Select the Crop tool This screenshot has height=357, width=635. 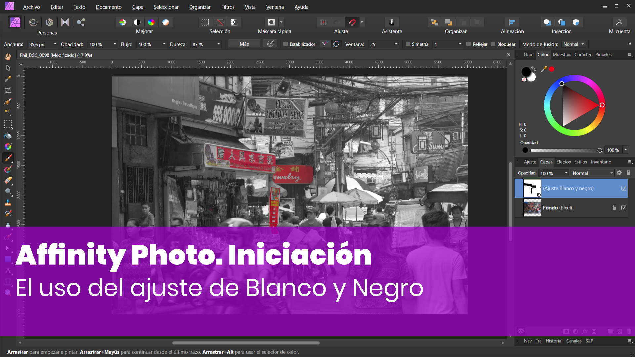8,90
